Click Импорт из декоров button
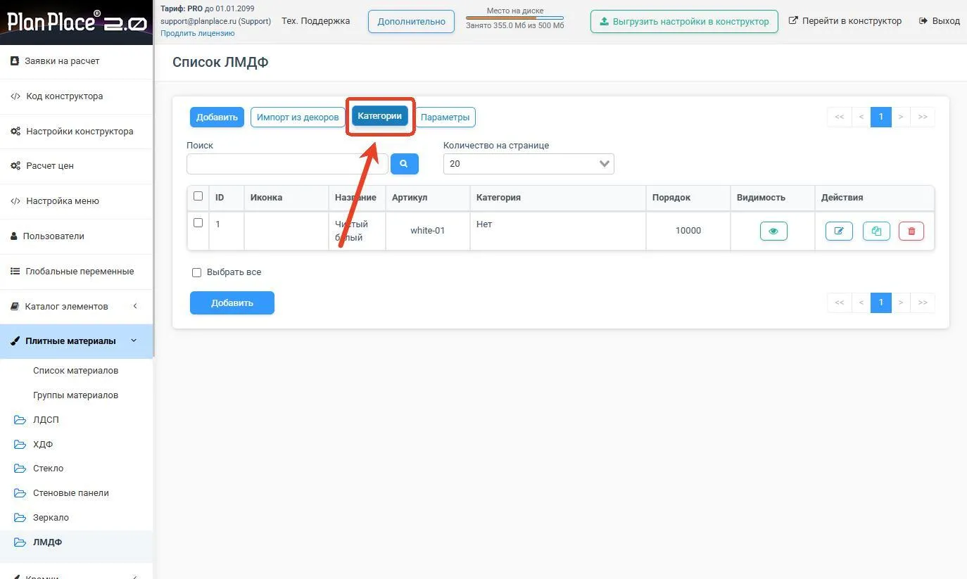This screenshot has width=967, height=579. [298, 117]
